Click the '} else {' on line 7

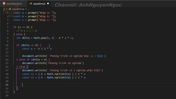pyautogui.click(x=19, y=34)
